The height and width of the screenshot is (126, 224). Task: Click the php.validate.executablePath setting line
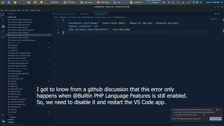coord(99,29)
